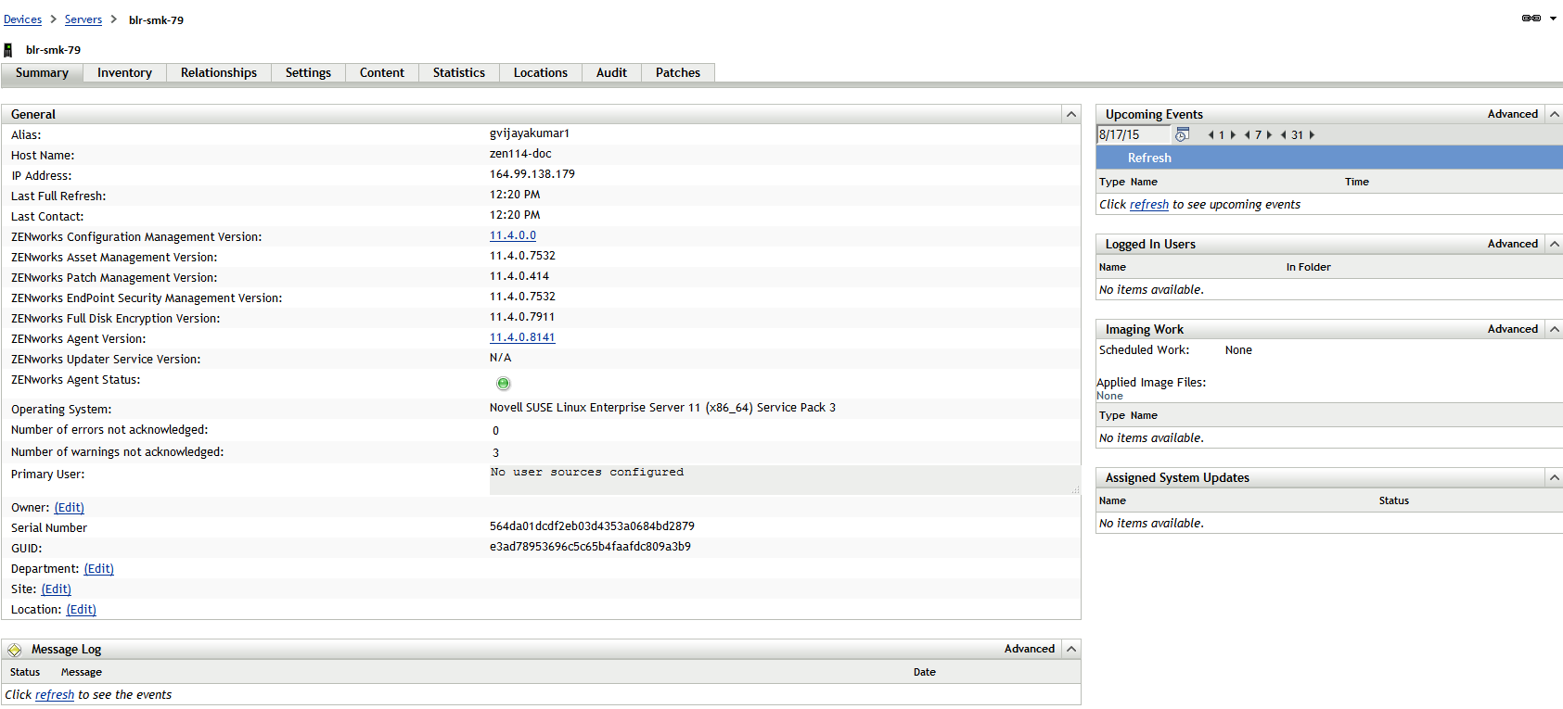This screenshot has width=1563, height=709.
Task: Edit the Department field
Action: point(99,569)
